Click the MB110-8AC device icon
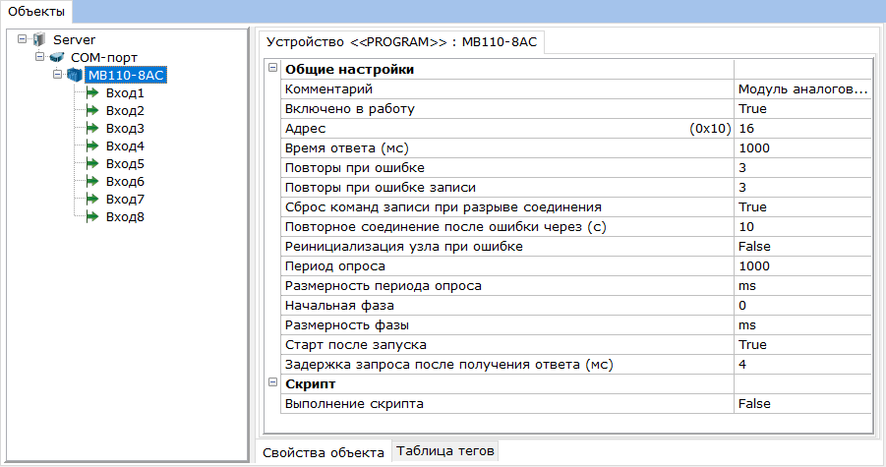The height and width of the screenshot is (467, 886). pos(75,76)
